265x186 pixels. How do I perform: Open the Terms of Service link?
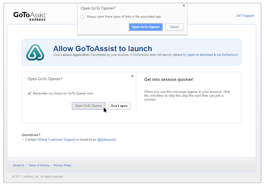pyautogui.click(x=39, y=165)
